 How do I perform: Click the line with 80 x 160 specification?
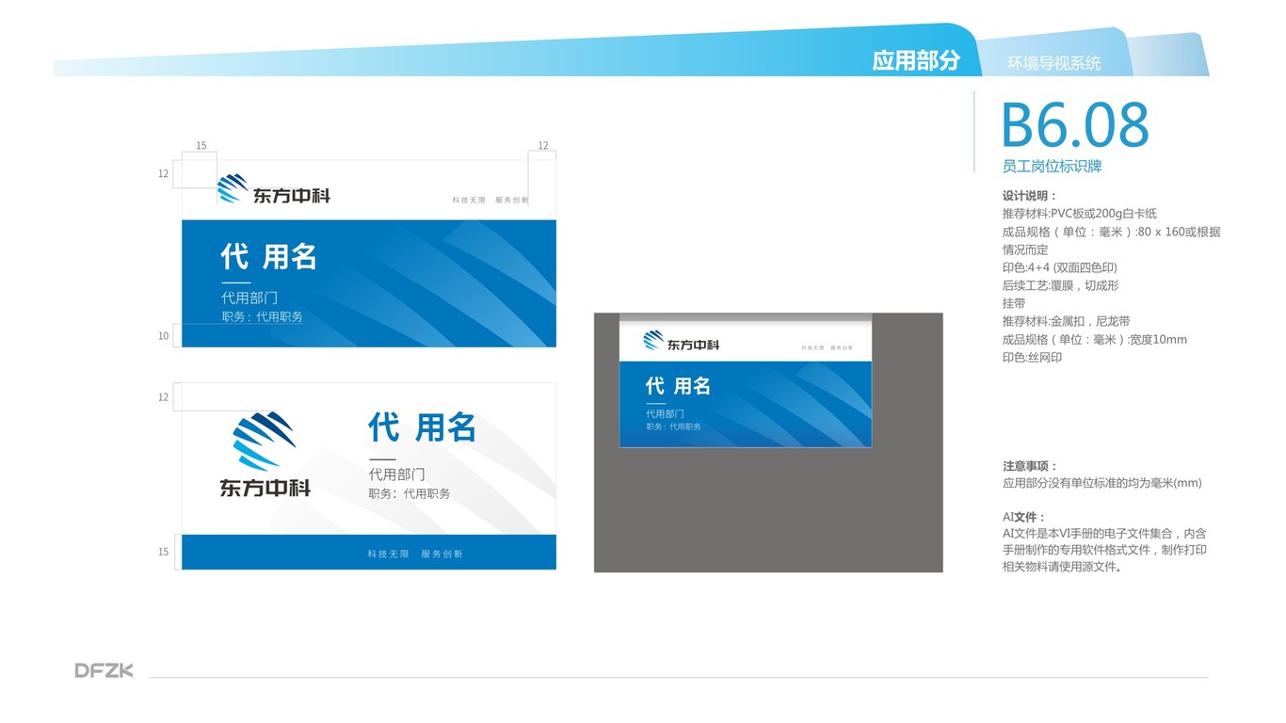1111,232
